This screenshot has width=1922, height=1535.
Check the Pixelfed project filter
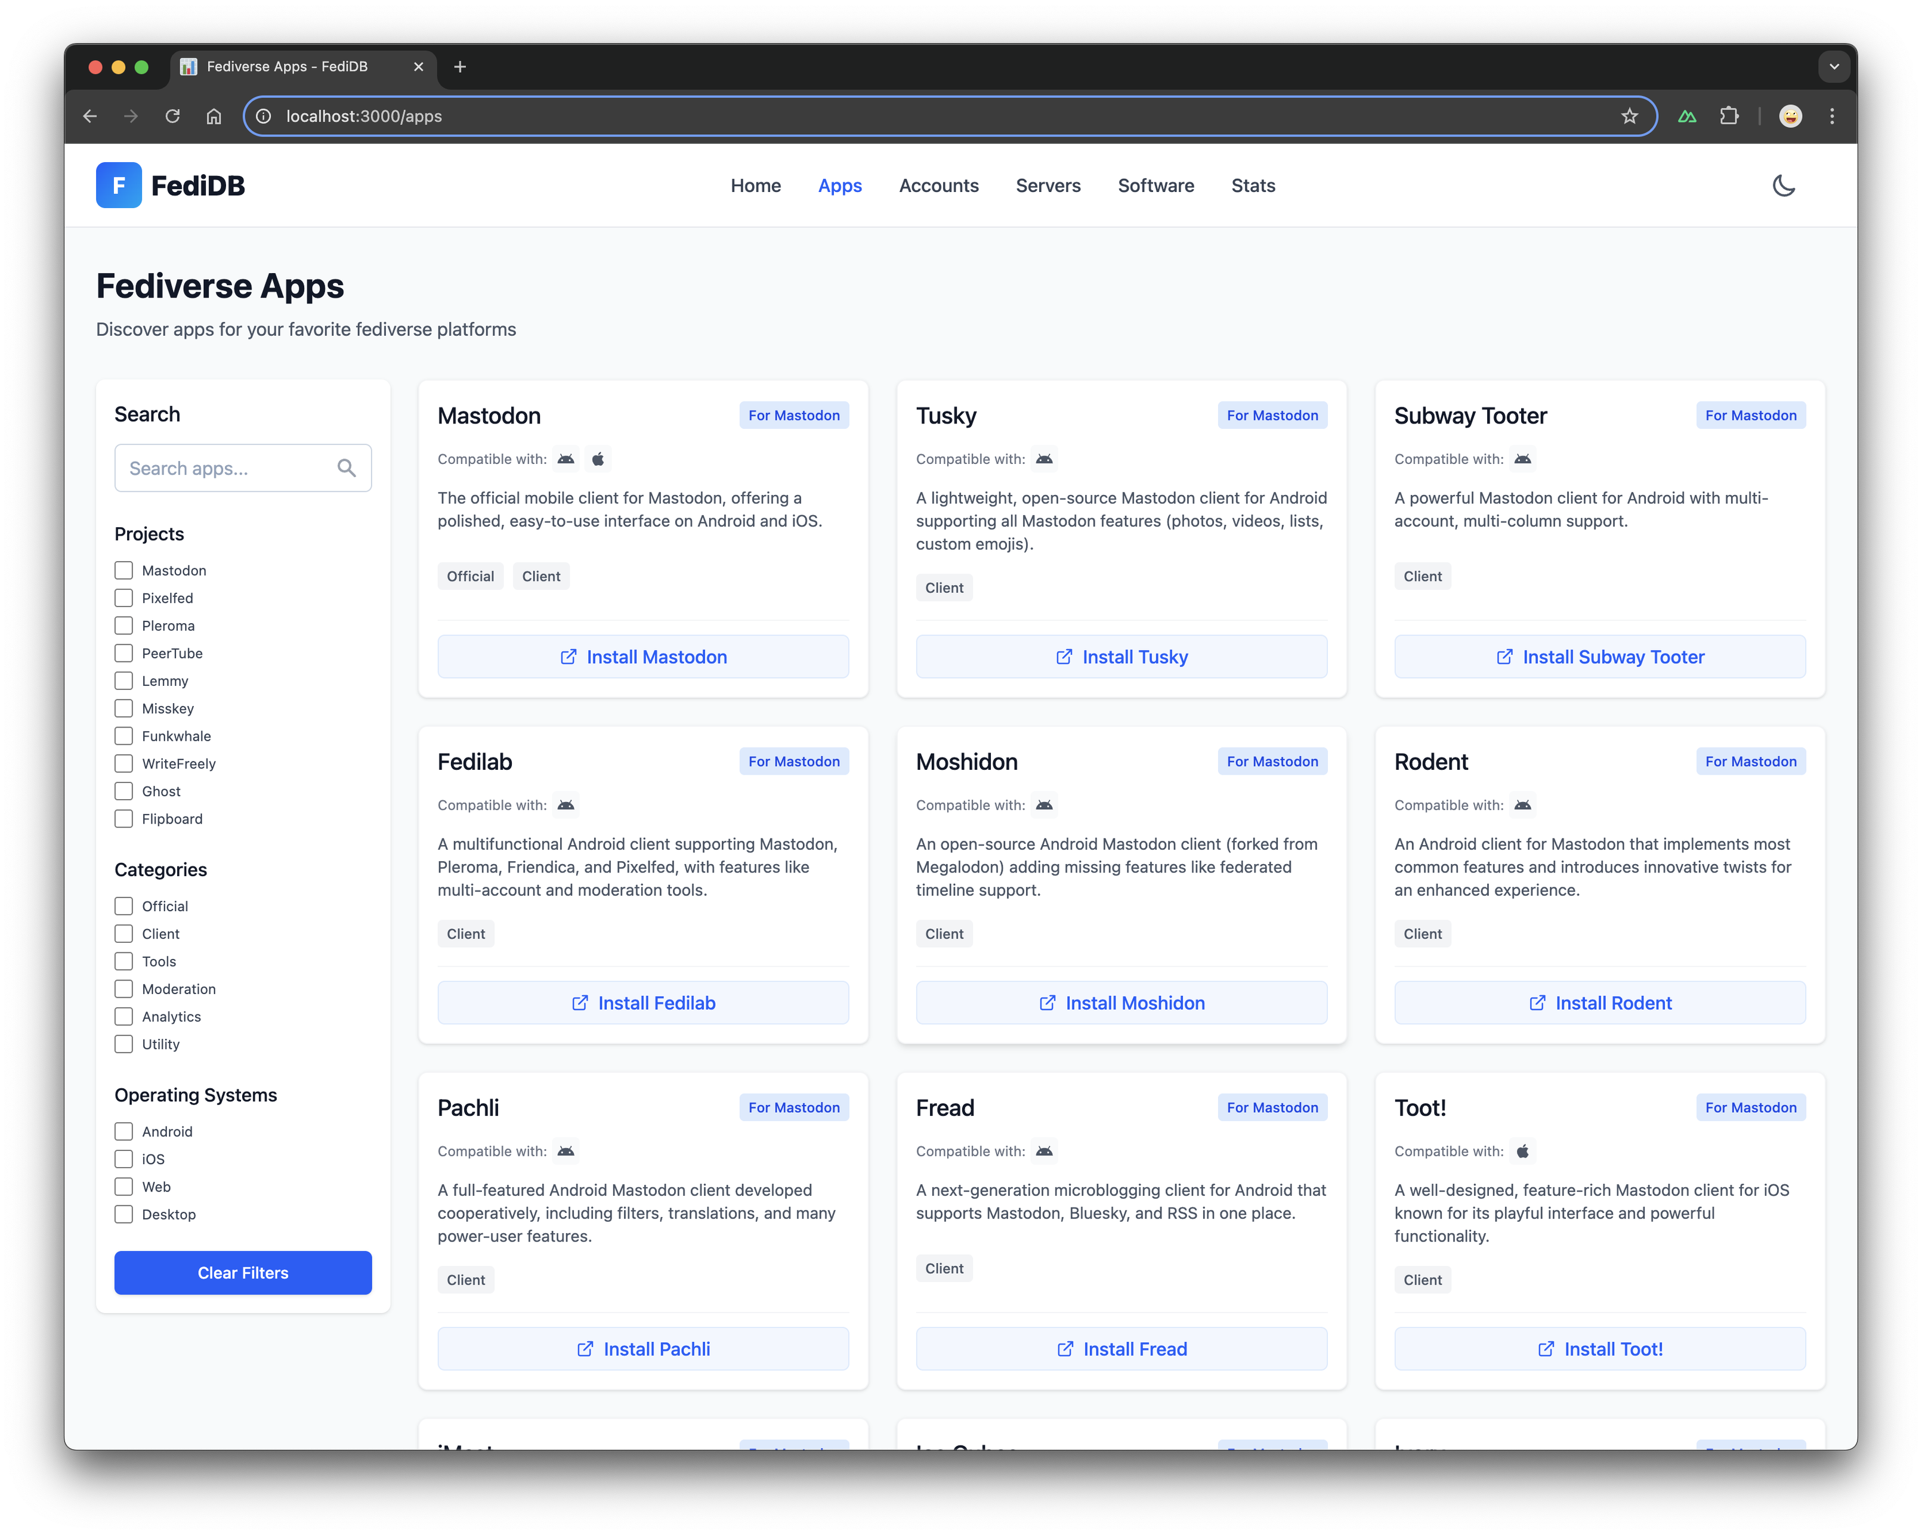[124, 598]
